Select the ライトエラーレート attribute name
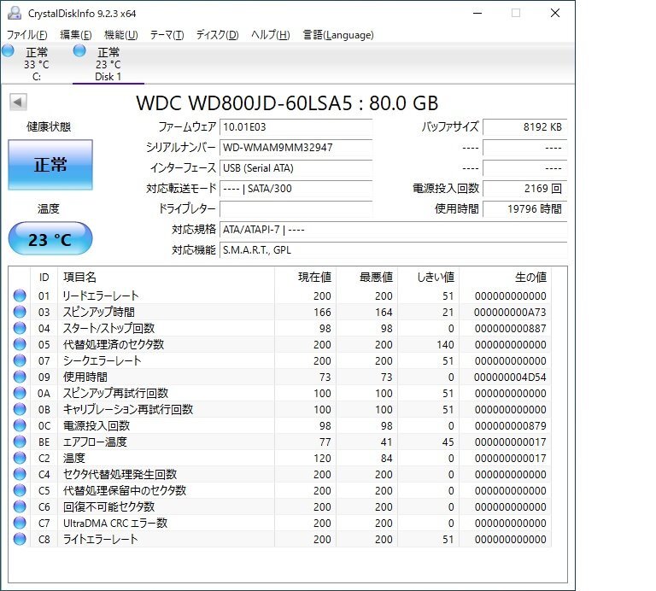Screen dimensions: 656x591 (100, 539)
